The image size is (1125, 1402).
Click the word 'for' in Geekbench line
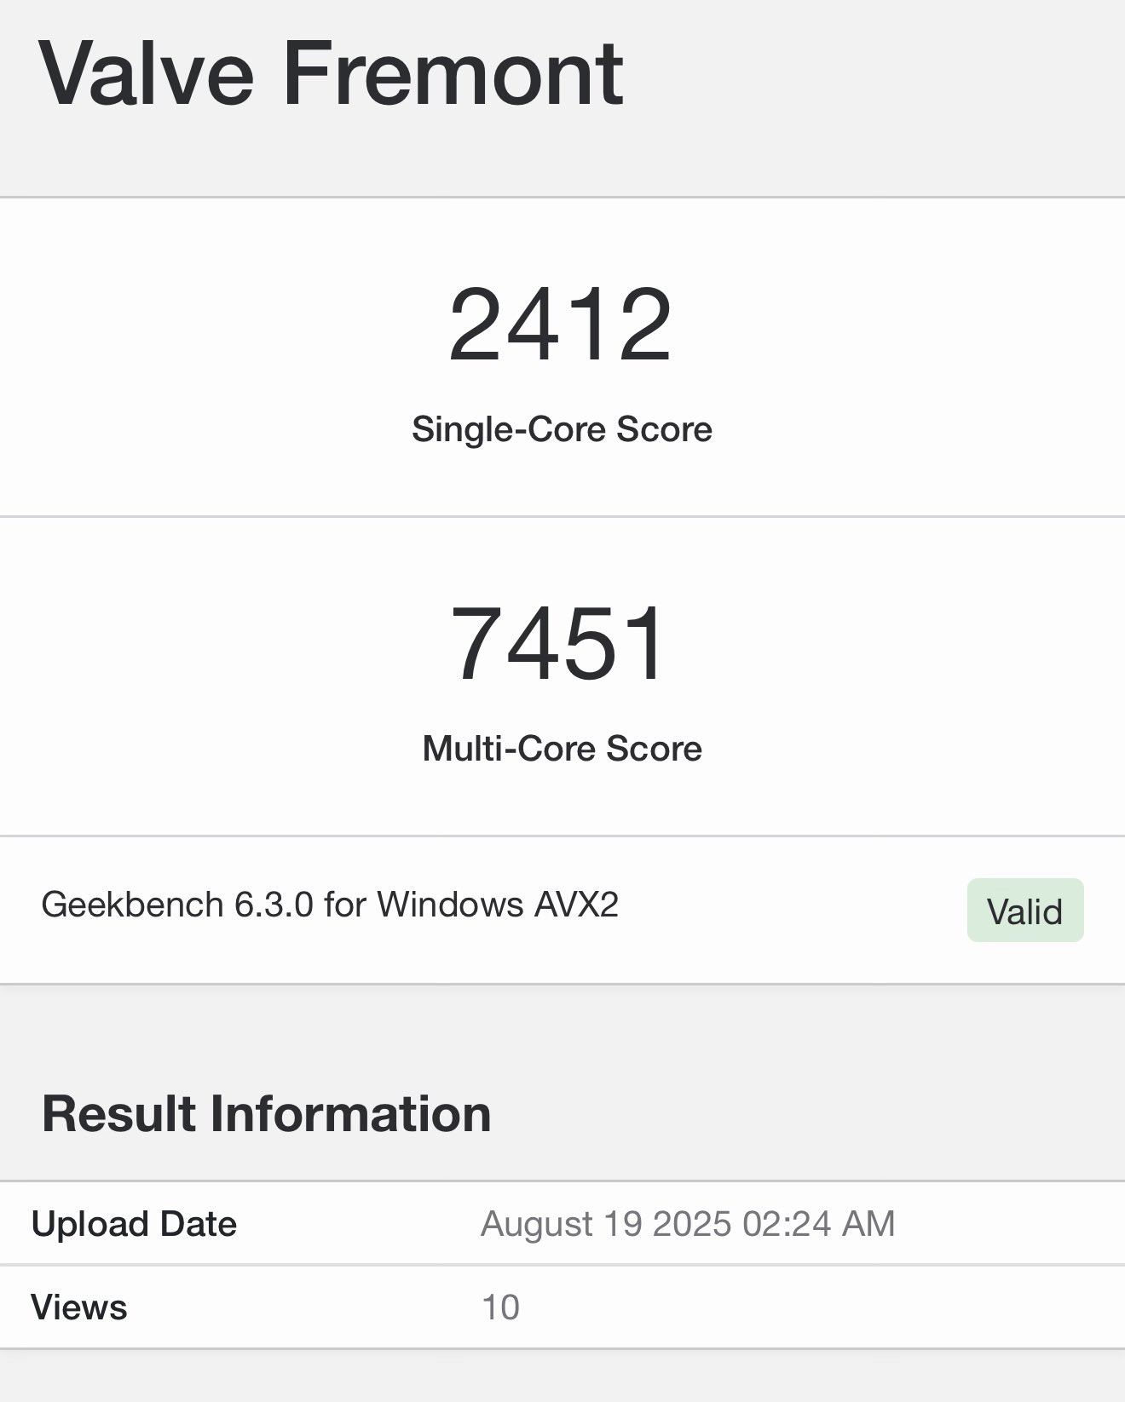[345, 905]
